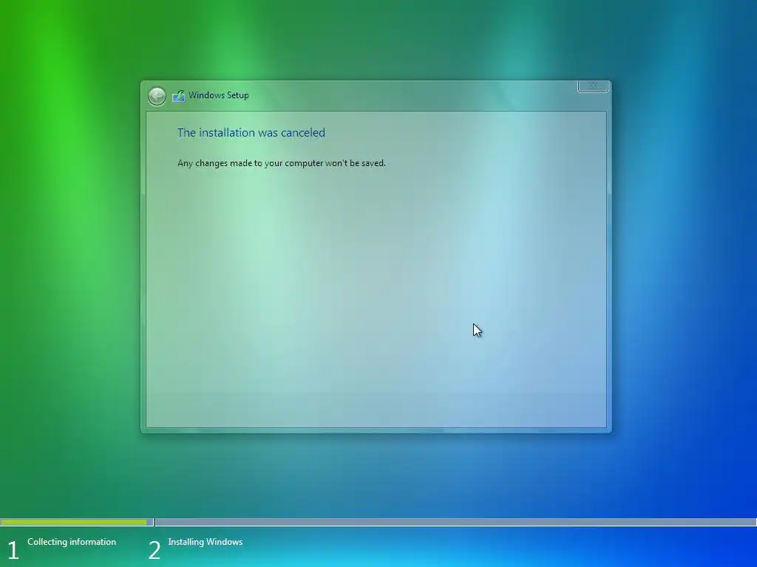Click the 'Windows Setup' title text
The height and width of the screenshot is (567, 757).
pyautogui.click(x=219, y=95)
